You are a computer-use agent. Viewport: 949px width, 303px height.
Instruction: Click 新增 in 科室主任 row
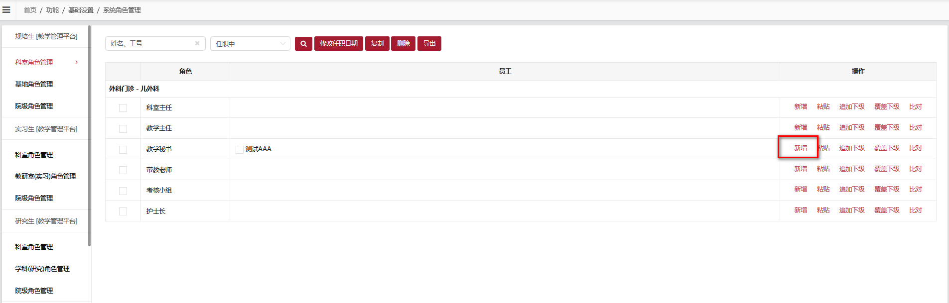801,106
